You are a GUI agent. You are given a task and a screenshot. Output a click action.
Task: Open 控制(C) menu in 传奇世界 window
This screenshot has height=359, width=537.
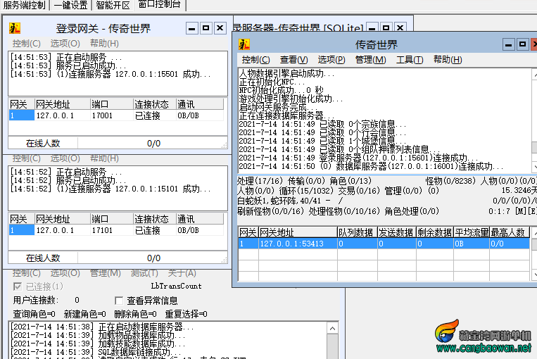click(x=255, y=60)
